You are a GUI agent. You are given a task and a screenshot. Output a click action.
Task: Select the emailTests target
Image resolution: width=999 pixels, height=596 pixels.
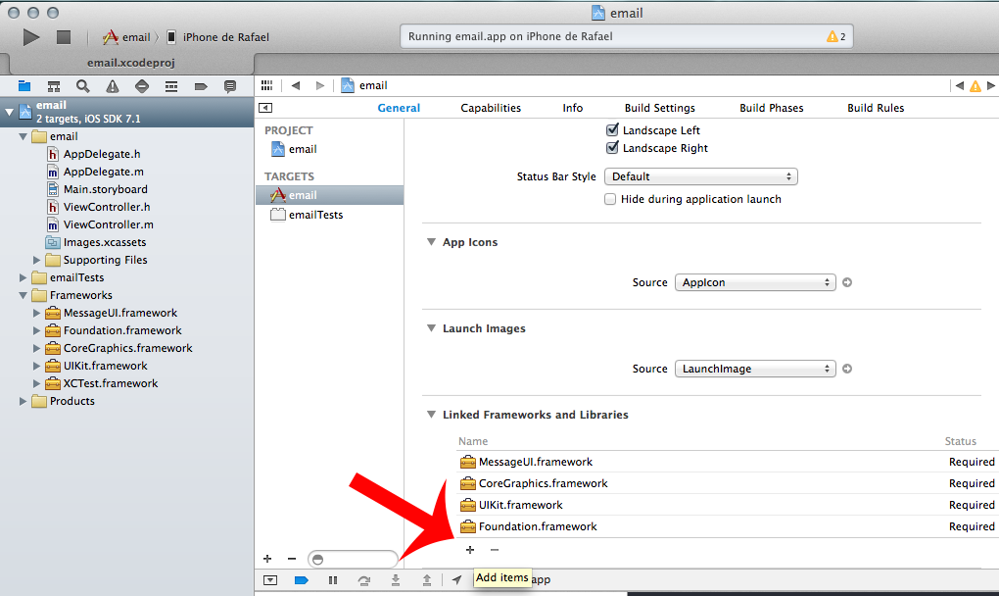315,215
